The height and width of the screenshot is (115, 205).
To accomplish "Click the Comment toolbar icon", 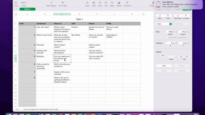I will [127, 3].
